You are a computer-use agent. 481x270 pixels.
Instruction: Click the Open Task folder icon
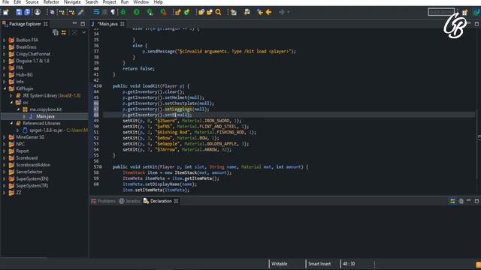[210, 12]
